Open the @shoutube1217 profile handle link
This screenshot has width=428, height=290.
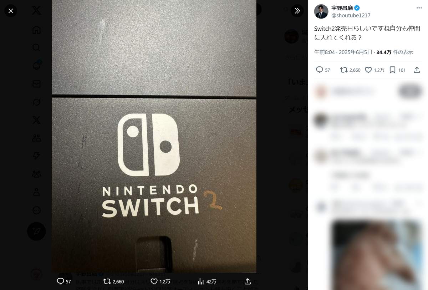tap(351, 15)
